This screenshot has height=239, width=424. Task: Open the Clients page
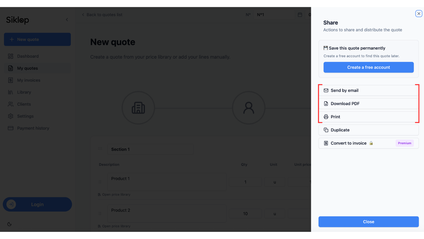point(37,104)
